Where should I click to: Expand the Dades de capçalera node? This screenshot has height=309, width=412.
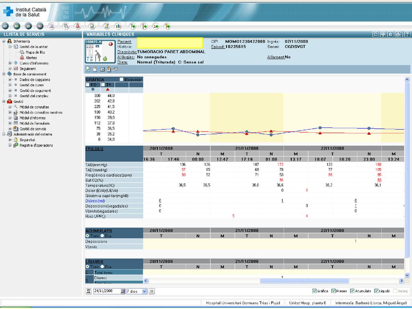(x=10, y=79)
